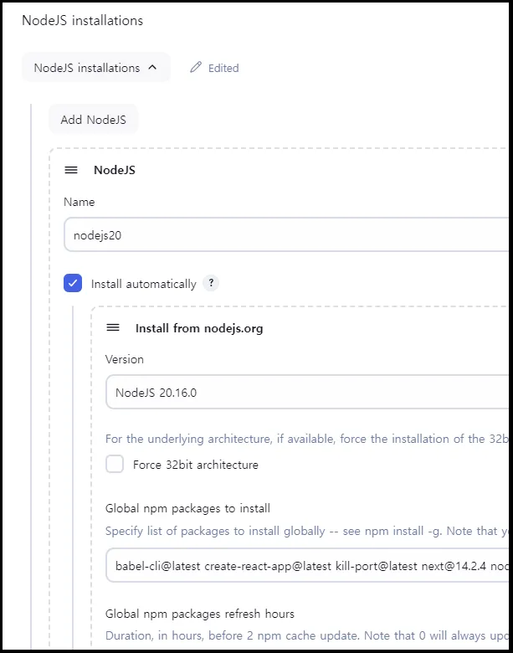513x653 pixels.
Task: Collapse the NodeJS installations expander button
Action: tap(95, 68)
